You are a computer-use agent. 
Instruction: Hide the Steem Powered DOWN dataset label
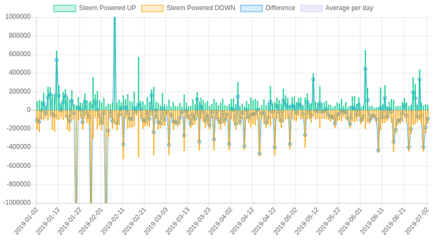pyautogui.click(x=201, y=8)
